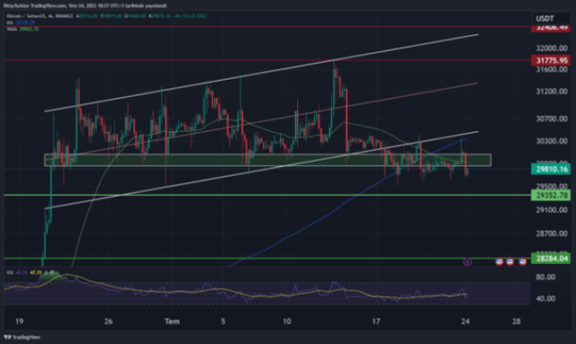This screenshot has width=576, height=344.
Task: Click the 24 date on time axis
Action: [465, 322]
